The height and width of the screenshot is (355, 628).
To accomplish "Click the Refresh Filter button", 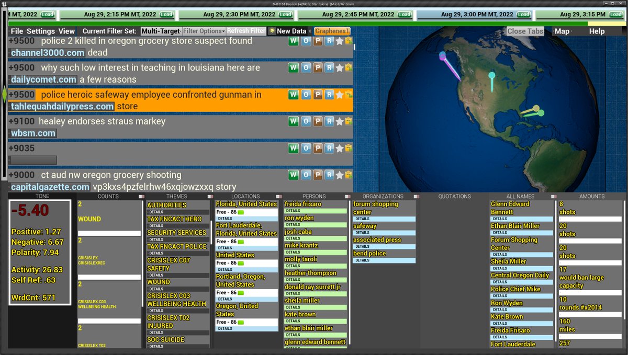I will point(246,31).
